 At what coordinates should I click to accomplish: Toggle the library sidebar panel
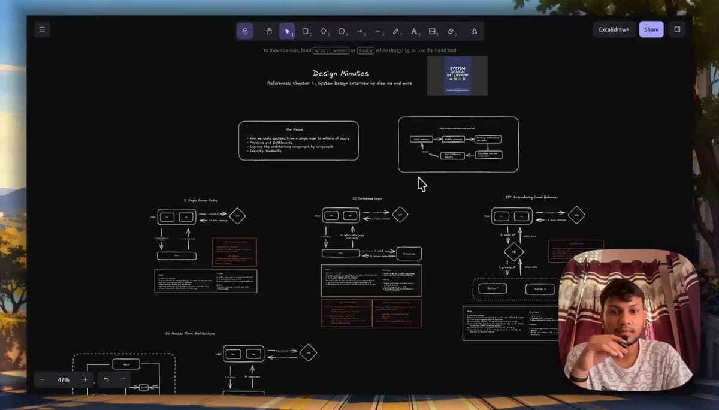point(677,29)
